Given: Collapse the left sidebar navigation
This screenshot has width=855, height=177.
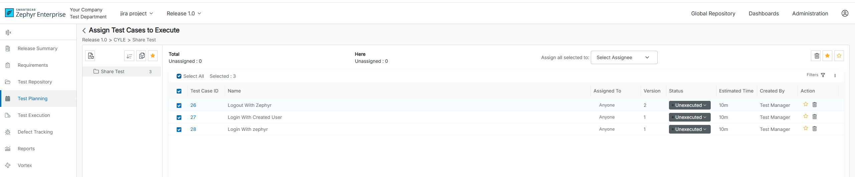Looking at the screenshot, I should click(x=8, y=32).
